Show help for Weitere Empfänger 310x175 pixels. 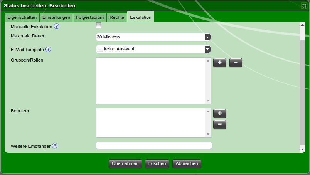55,146
